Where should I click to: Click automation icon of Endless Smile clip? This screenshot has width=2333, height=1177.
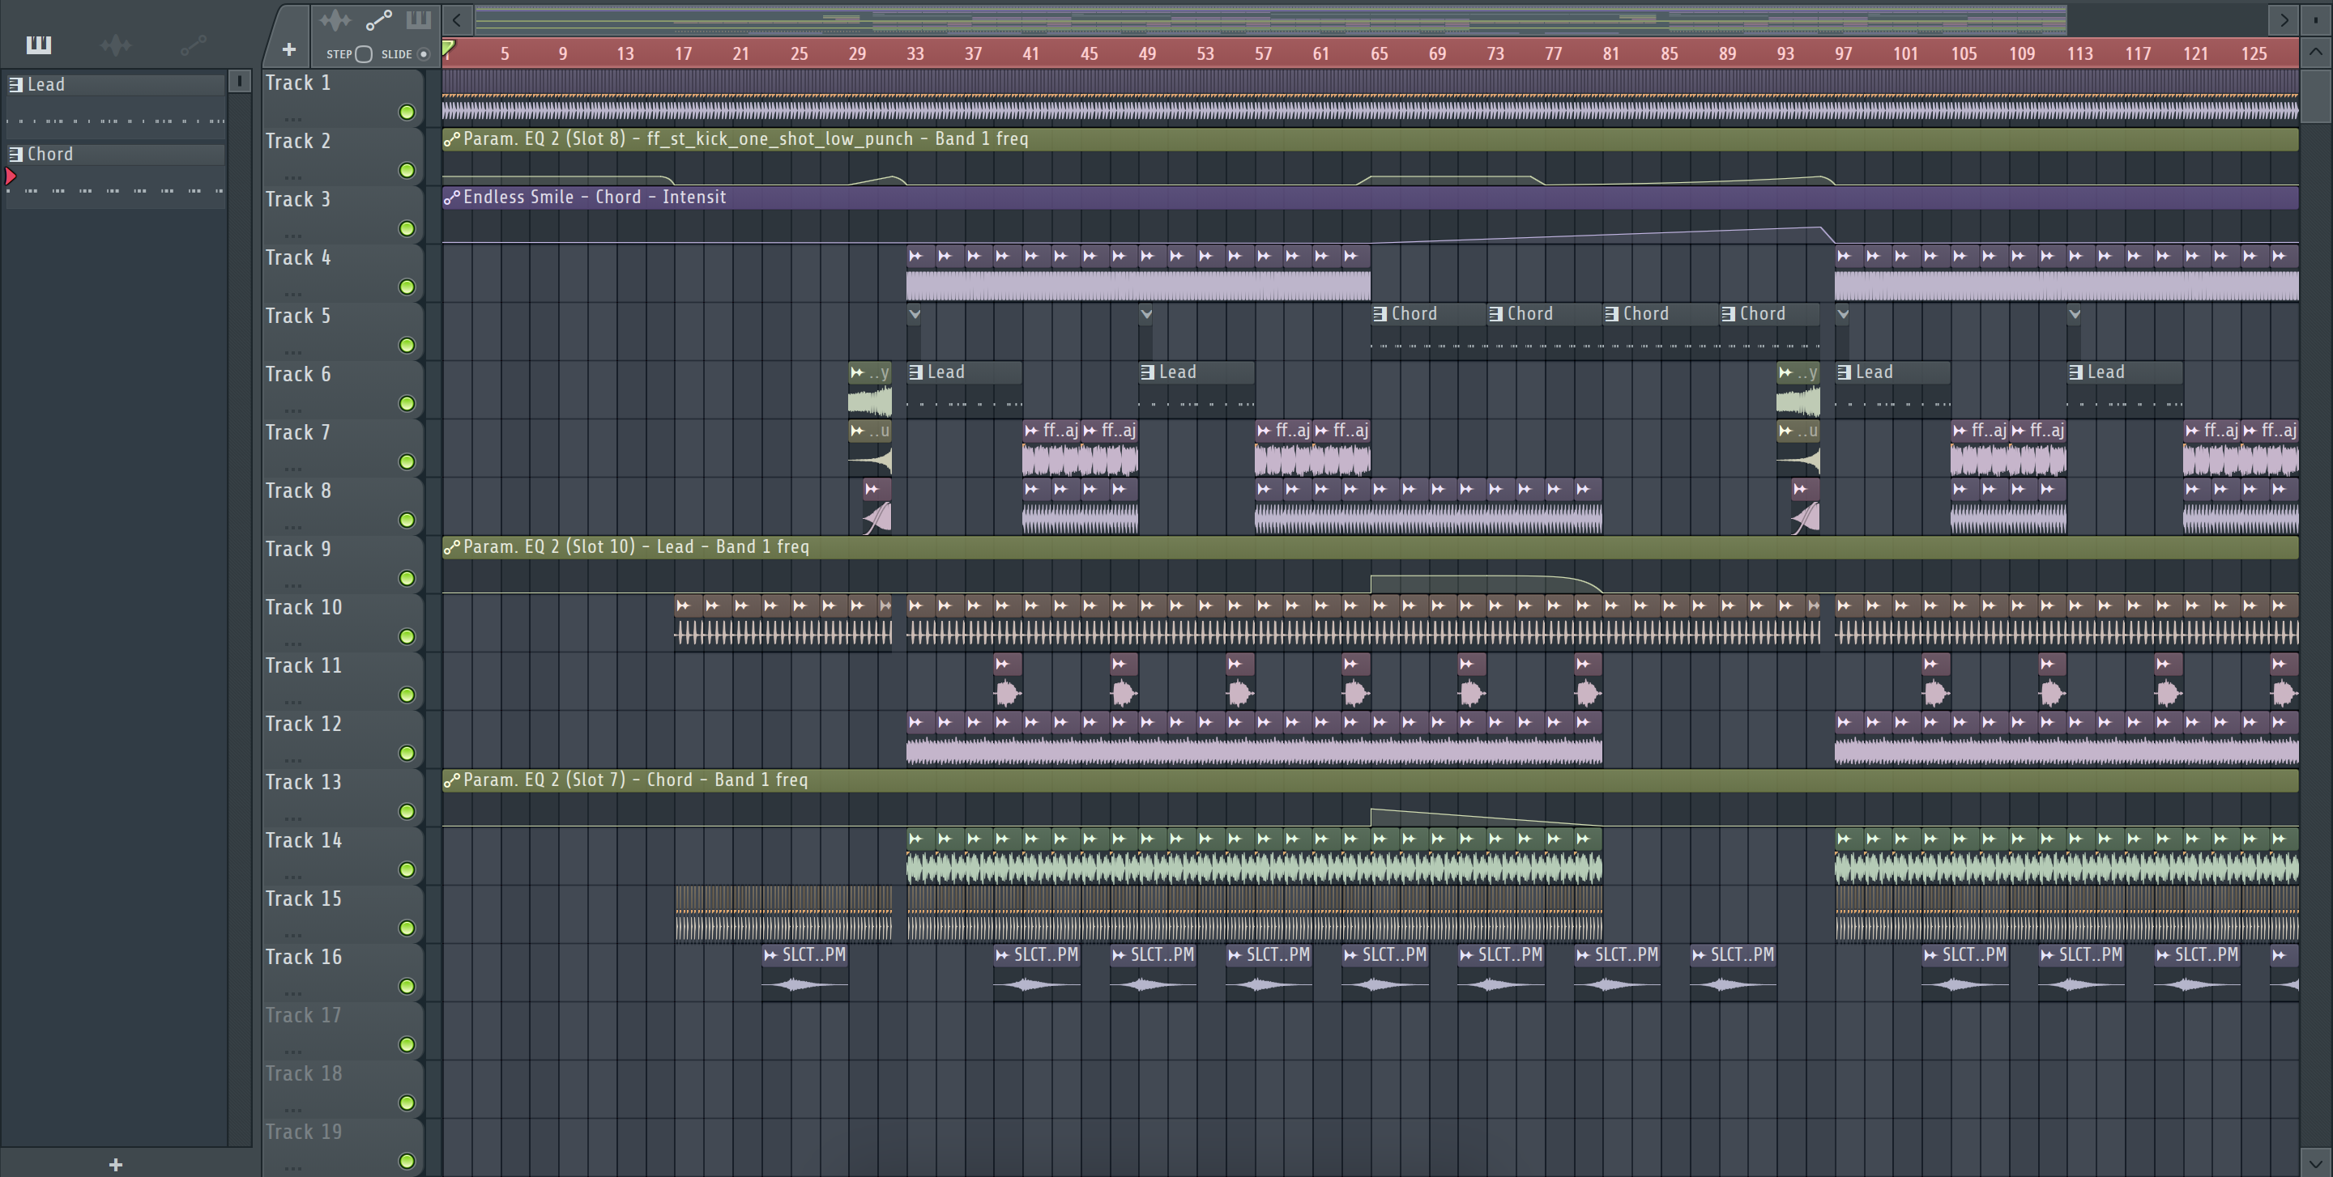tap(452, 198)
